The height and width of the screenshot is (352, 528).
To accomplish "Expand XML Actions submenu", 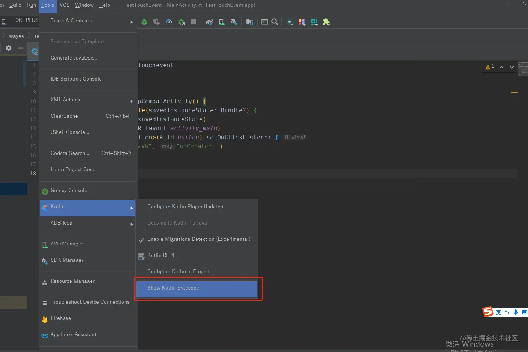I will (x=88, y=100).
